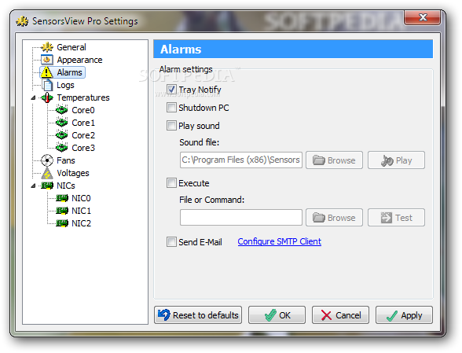Click the NIC1 card icon
The height and width of the screenshot is (353, 462).
click(62, 211)
